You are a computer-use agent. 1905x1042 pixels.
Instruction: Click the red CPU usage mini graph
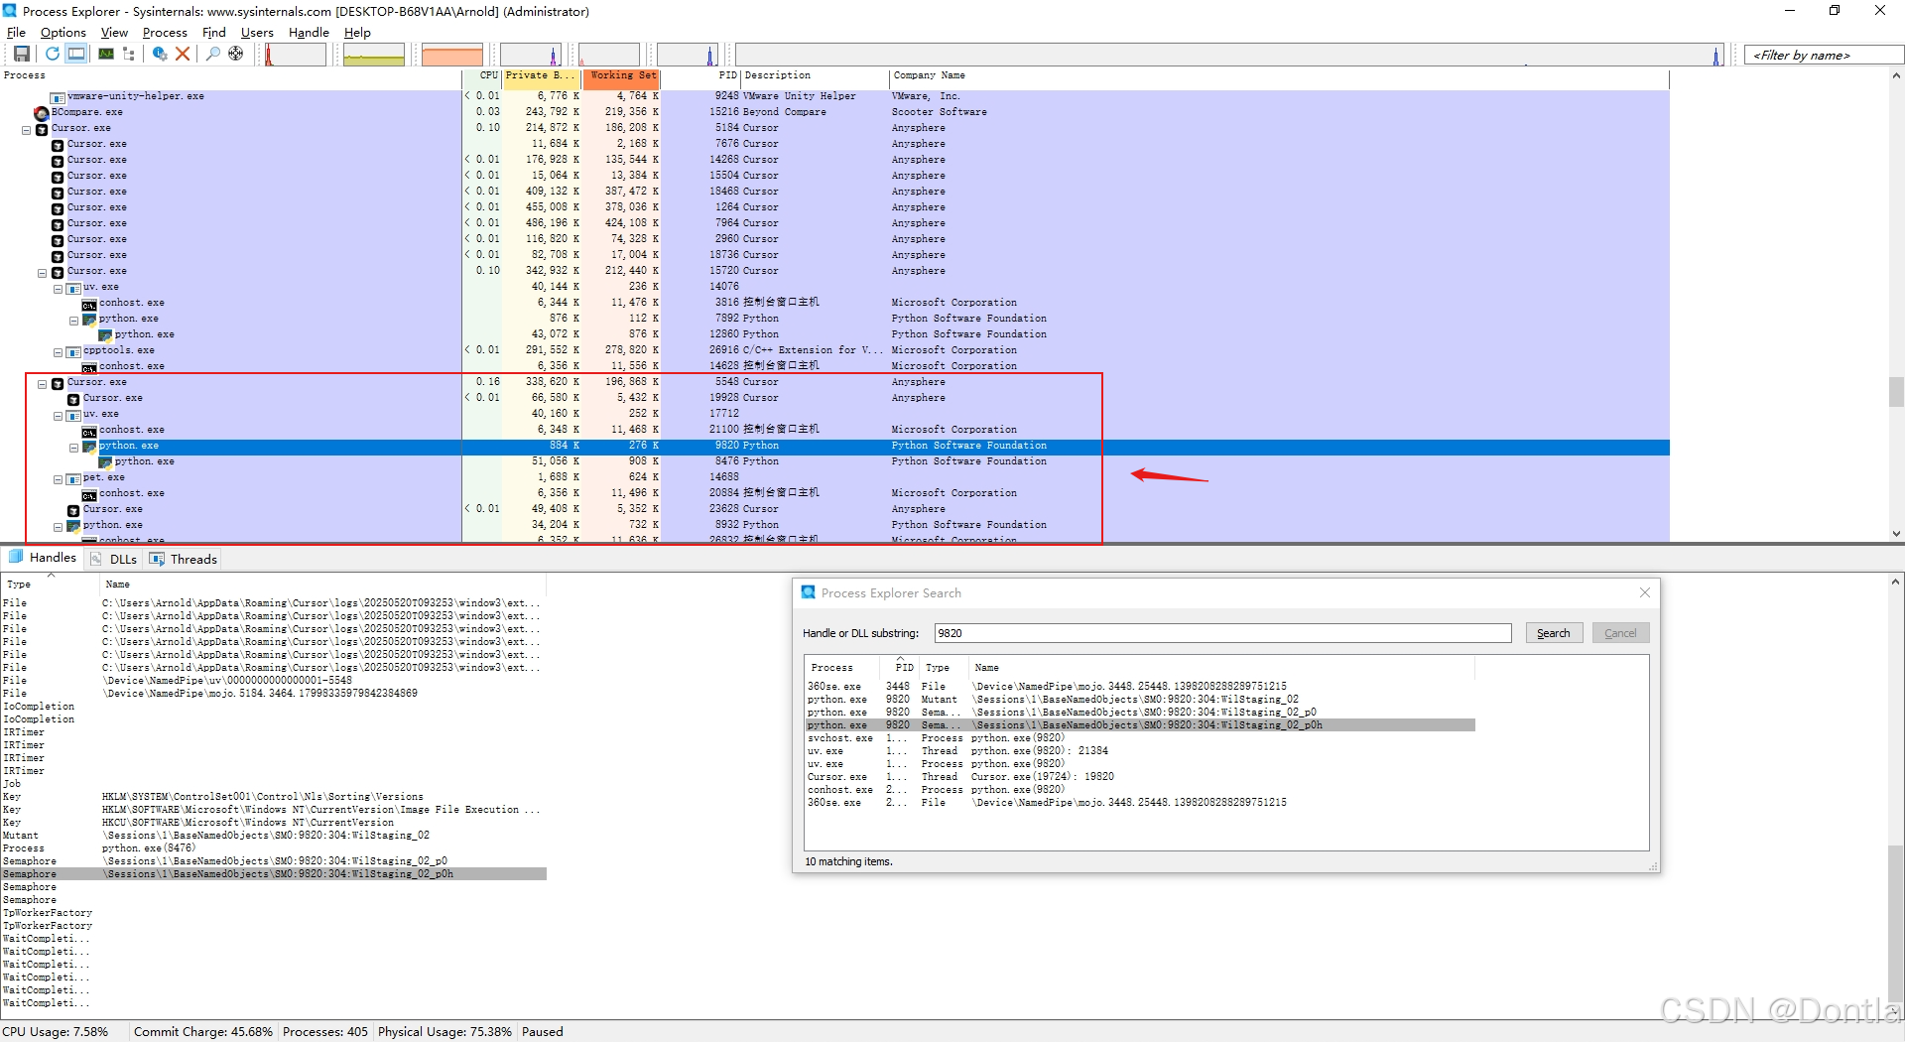296,55
